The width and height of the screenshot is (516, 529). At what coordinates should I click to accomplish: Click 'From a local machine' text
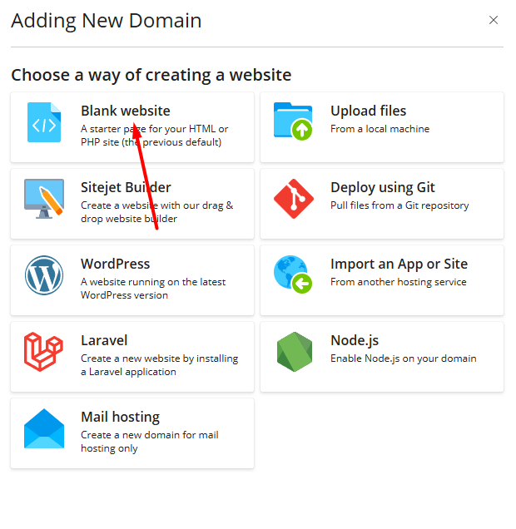[x=380, y=129]
